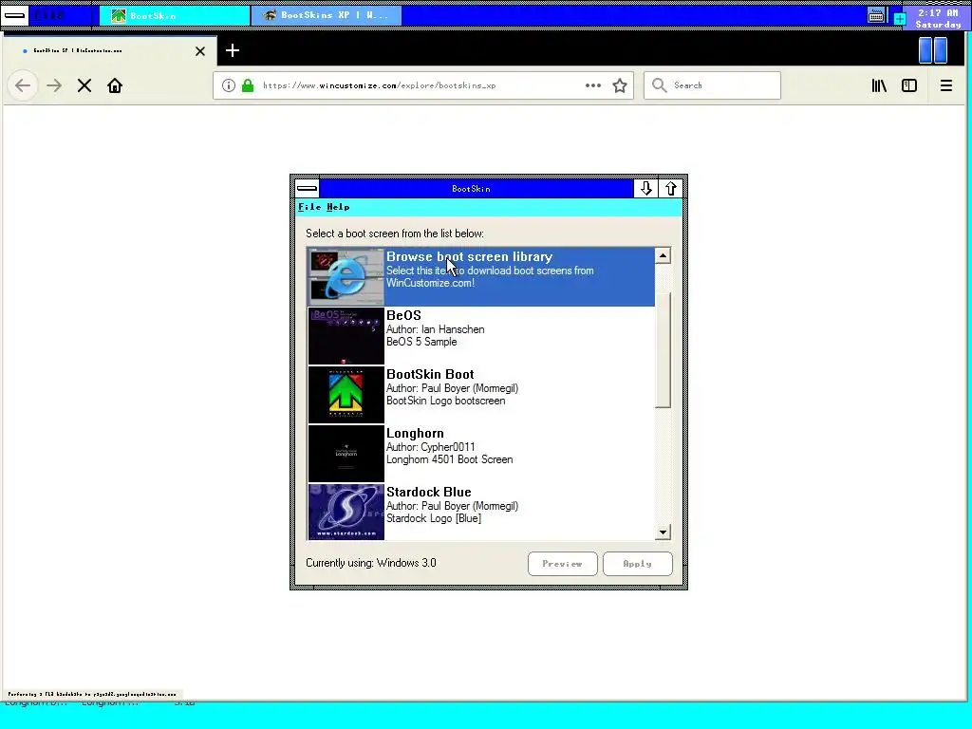This screenshot has width=972, height=729.
Task: Click the list scrollbar up arrow
Action: pos(663,255)
